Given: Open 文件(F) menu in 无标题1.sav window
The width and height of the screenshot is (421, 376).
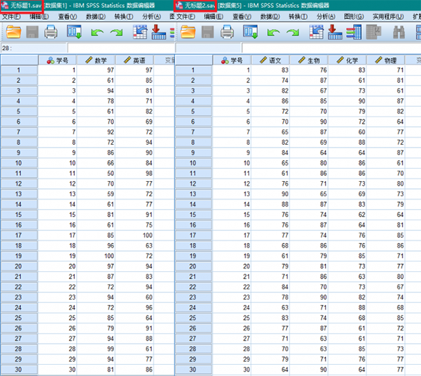Looking at the screenshot, I should point(11,16).
